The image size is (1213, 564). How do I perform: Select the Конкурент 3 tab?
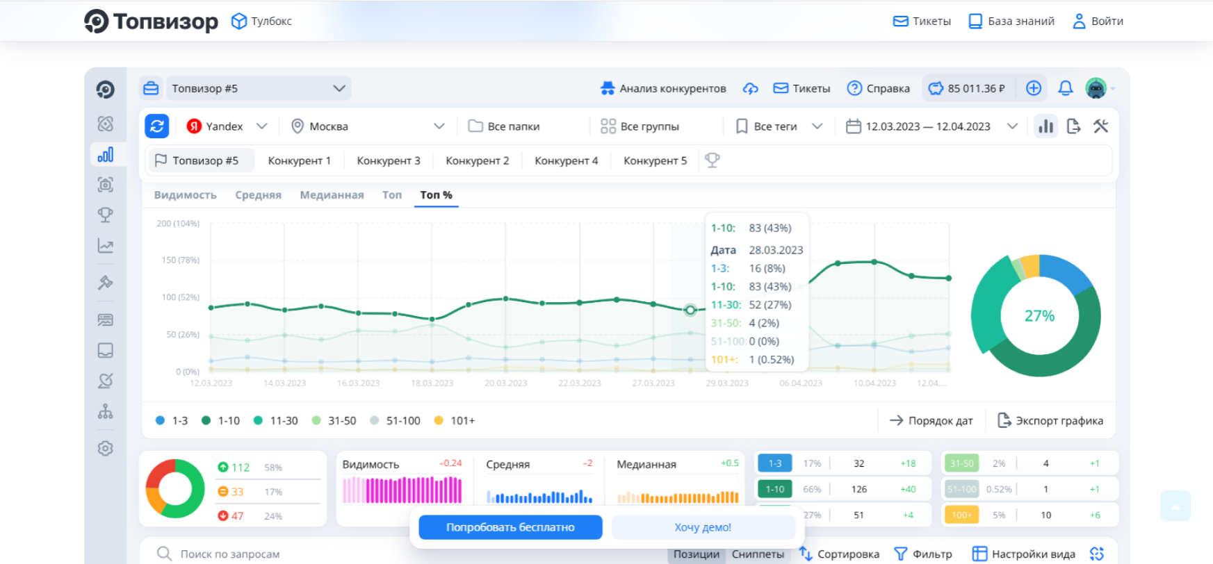coord(389,160)
